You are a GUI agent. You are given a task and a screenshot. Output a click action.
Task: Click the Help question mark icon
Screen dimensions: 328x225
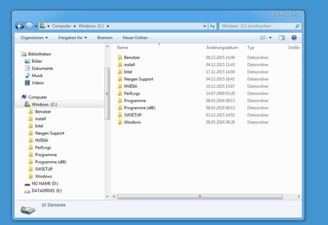click(x=294, y=38)
